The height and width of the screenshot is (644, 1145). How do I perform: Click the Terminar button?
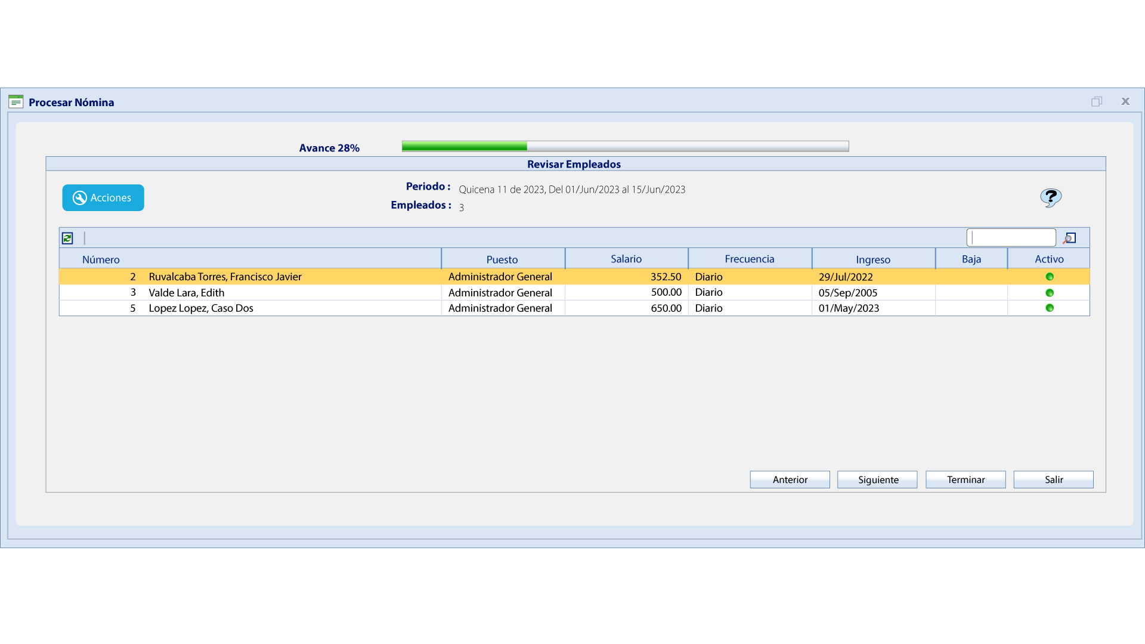tap(965, 479)
